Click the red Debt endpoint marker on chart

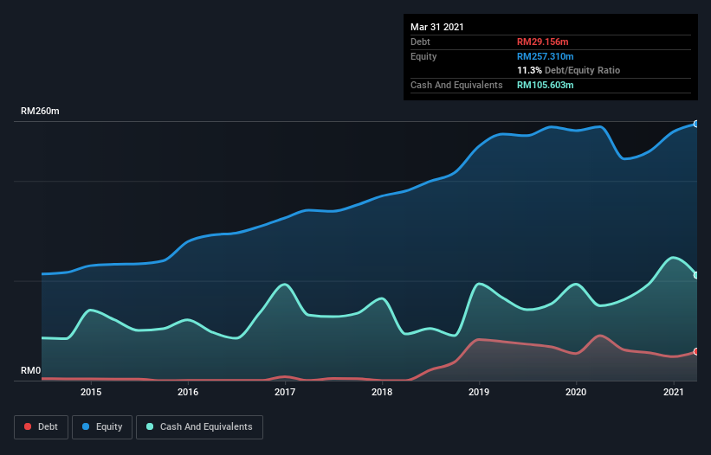(696, 352)
